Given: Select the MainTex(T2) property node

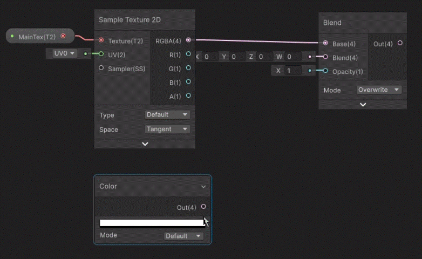Looking at the screenshot, I should coord(36,37).
